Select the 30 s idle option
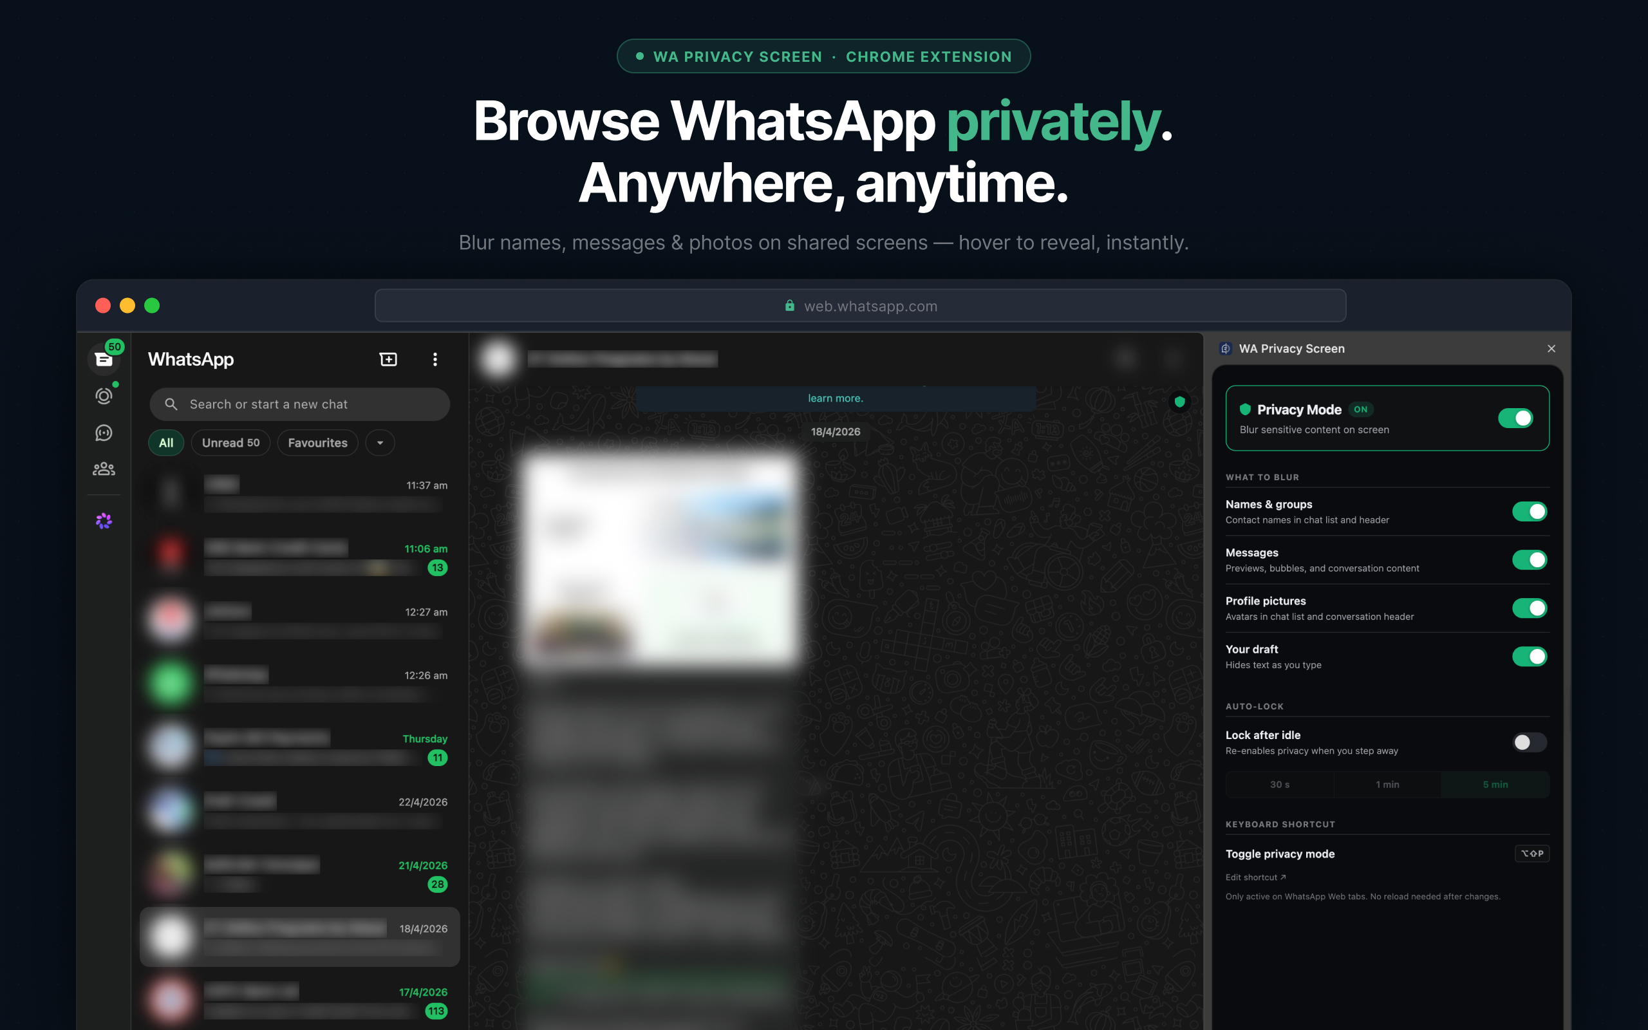 pos(1280,785)
